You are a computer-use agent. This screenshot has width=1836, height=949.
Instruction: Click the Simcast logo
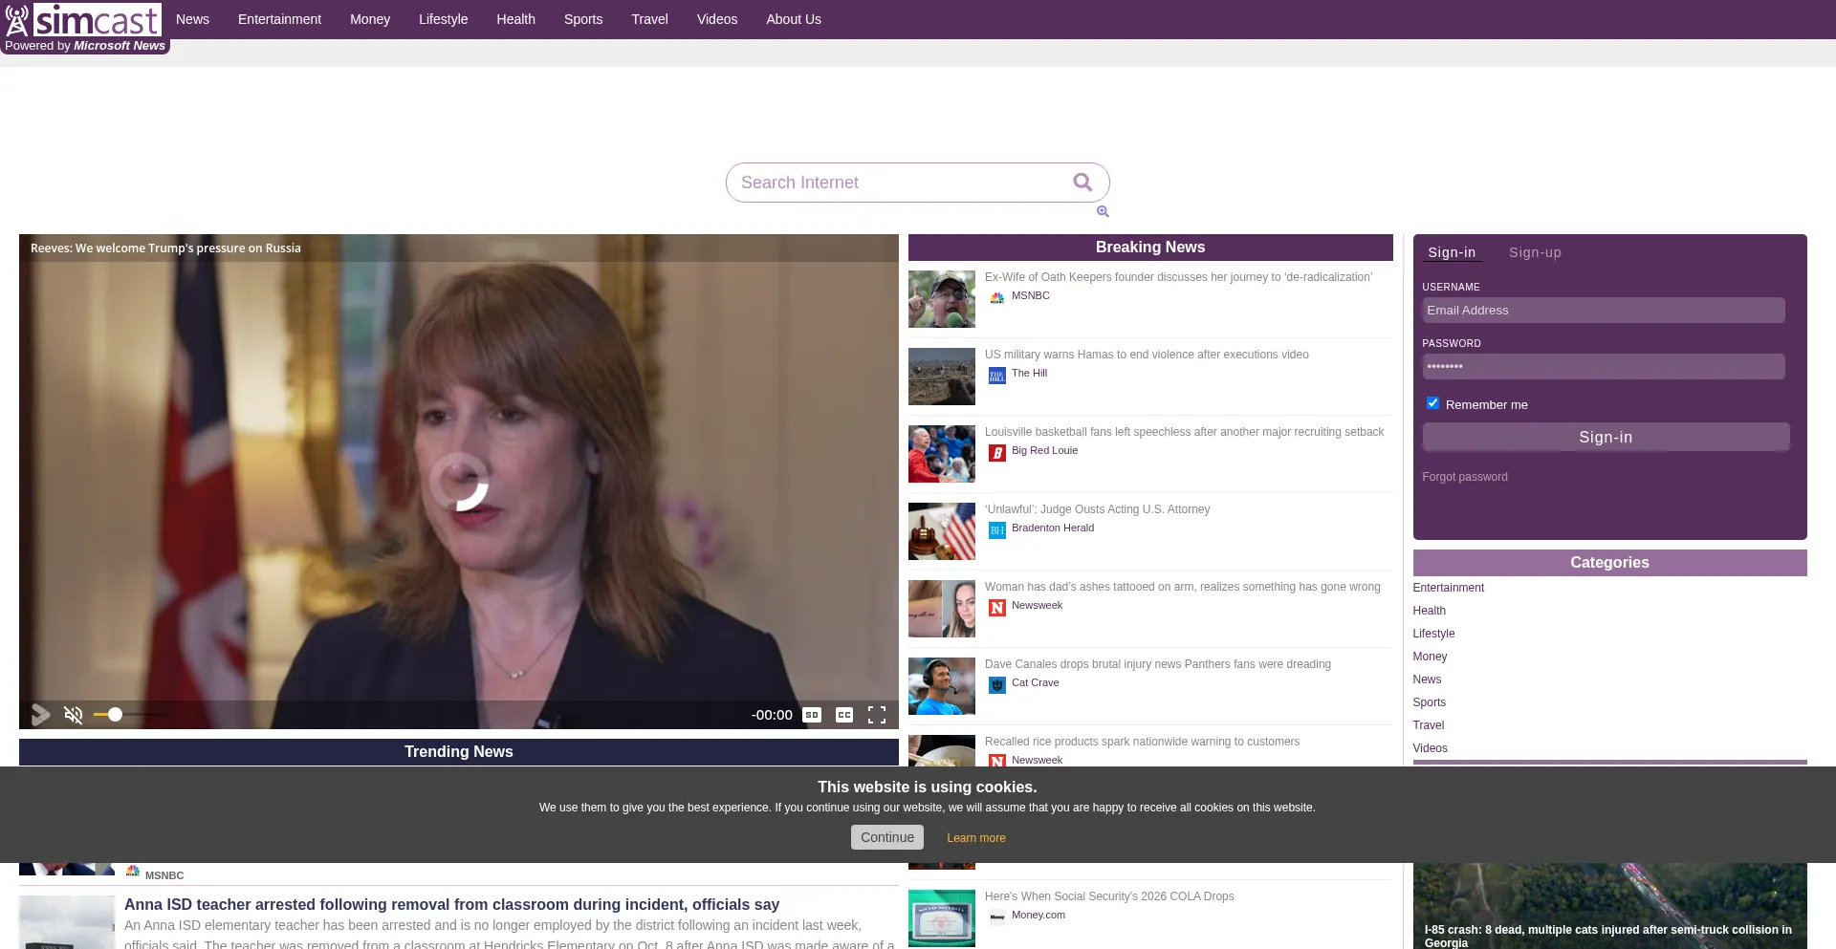click(84, 20)
